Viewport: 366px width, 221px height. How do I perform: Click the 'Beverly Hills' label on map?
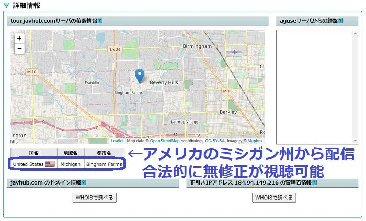pos(164,82)
